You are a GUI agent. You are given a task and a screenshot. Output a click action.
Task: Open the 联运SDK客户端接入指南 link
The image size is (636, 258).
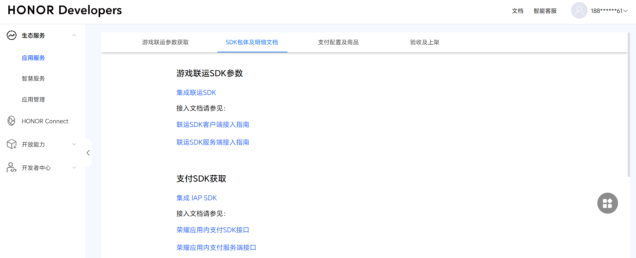click(213, 125)
